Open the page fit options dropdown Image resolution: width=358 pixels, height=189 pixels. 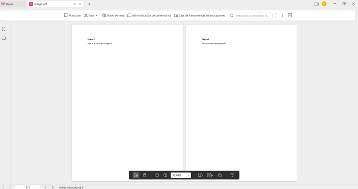(200, 175)
